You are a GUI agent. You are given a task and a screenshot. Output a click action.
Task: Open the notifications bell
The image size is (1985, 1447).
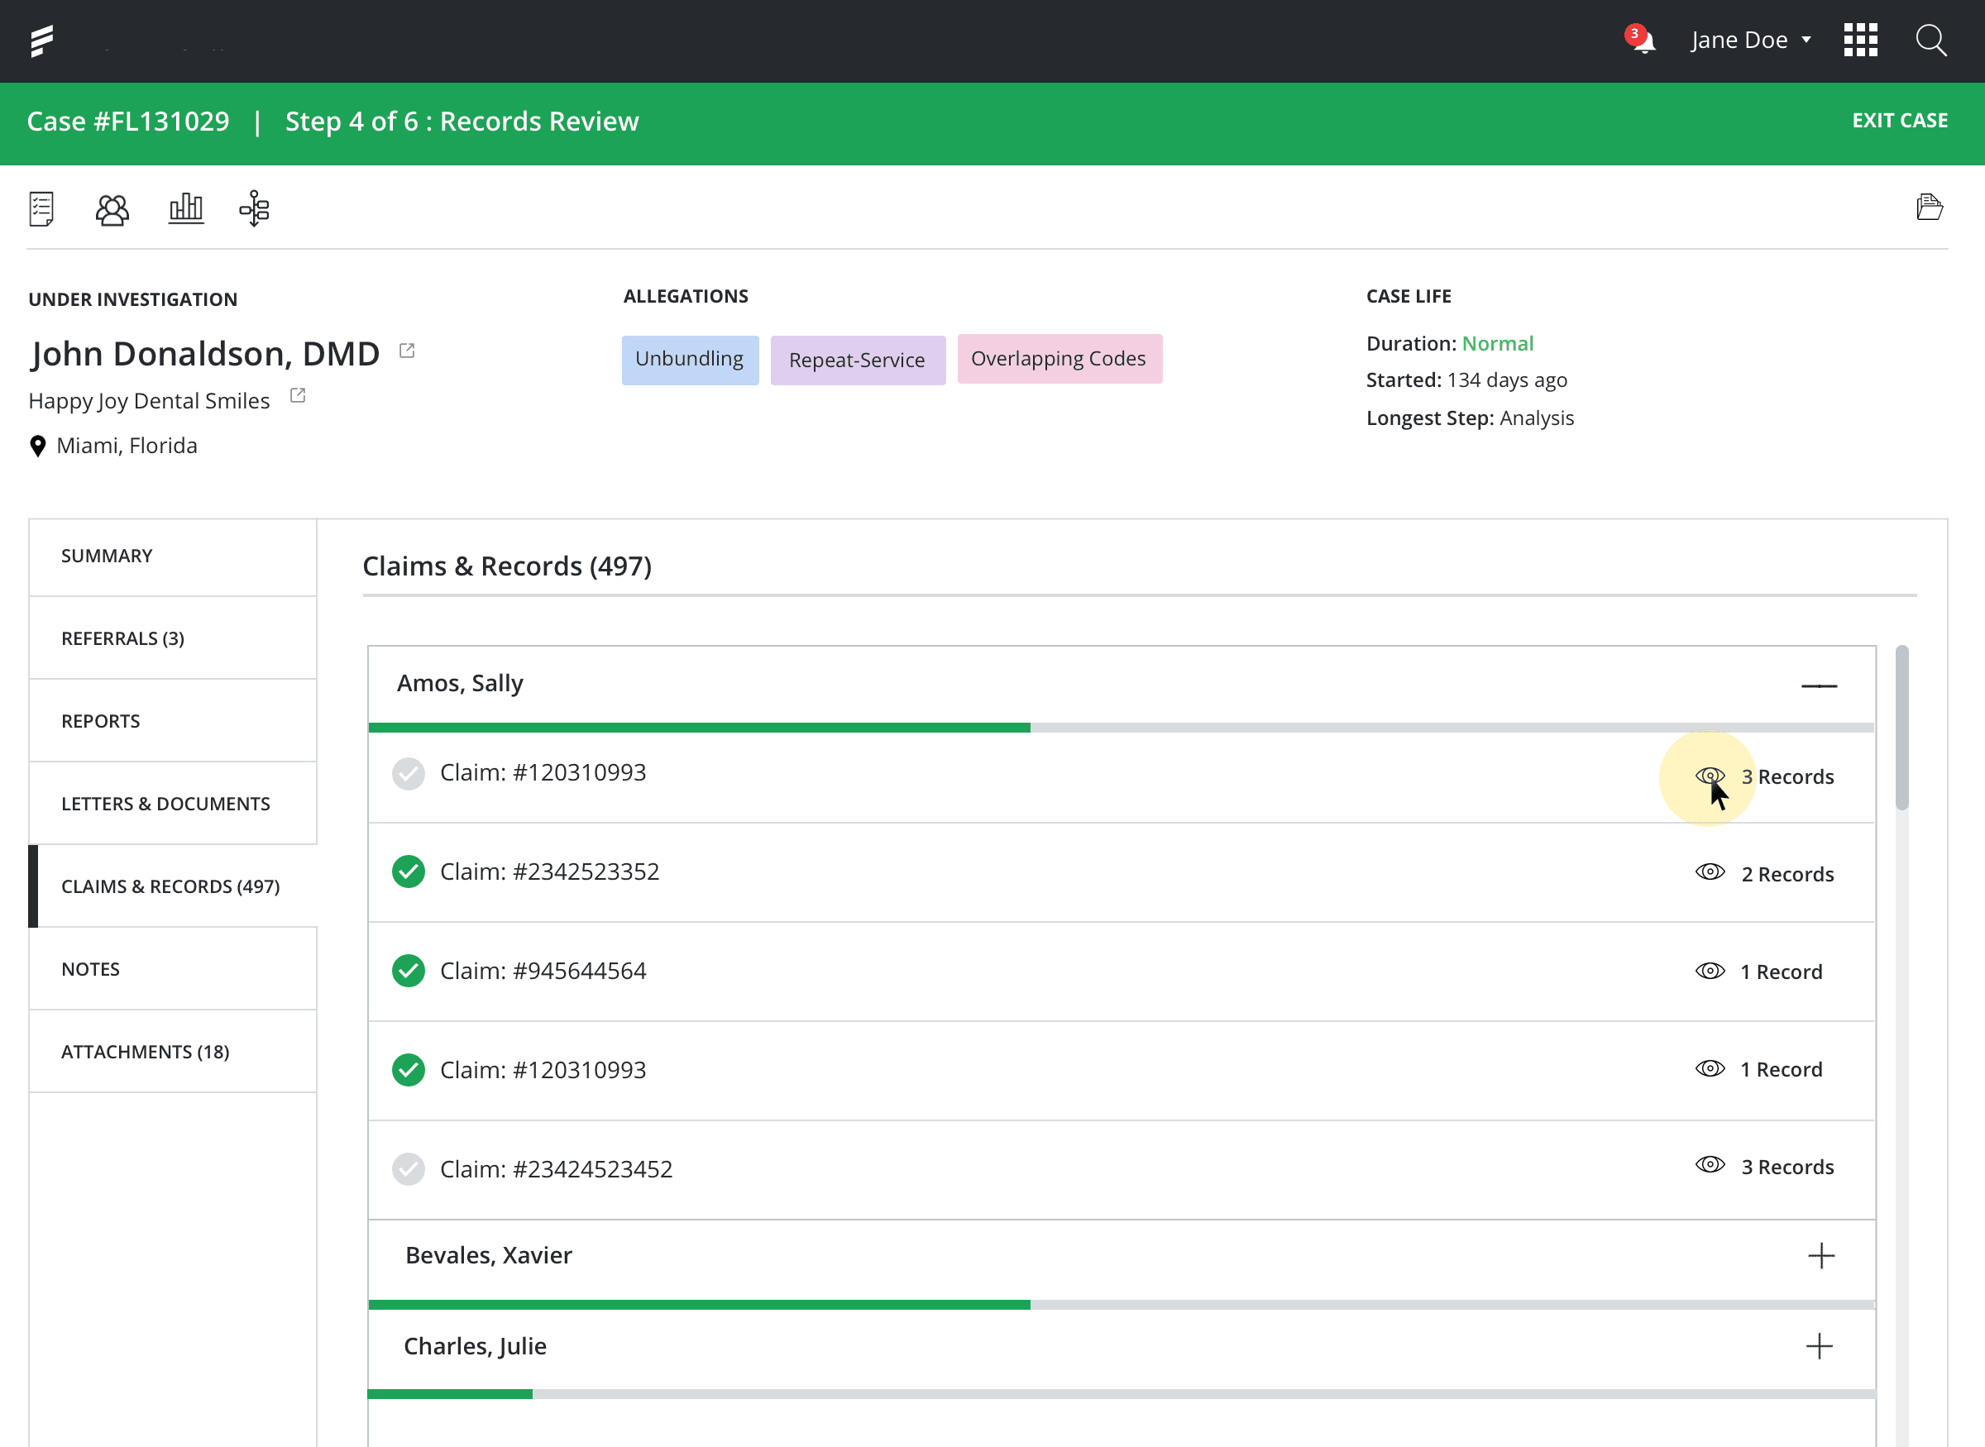(x=1643, y=41)
